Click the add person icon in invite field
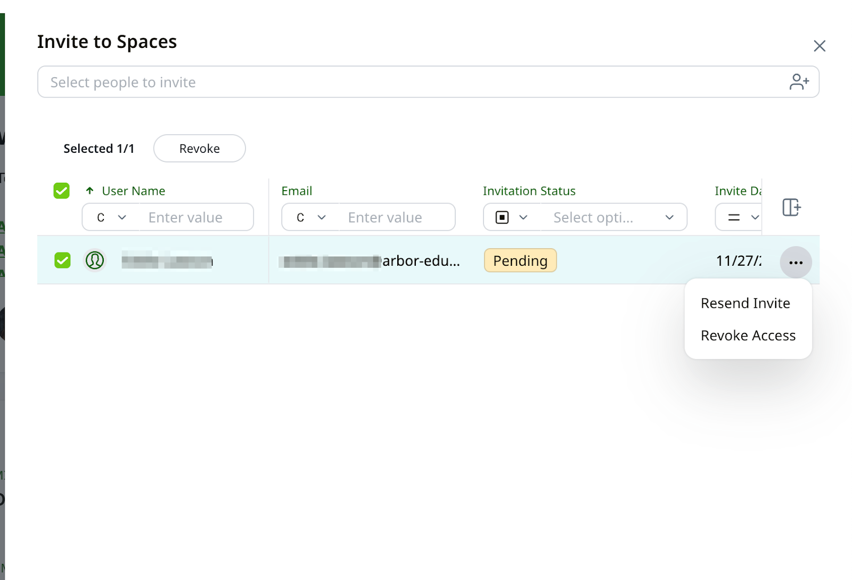852x580 pixels. (799, 82)
